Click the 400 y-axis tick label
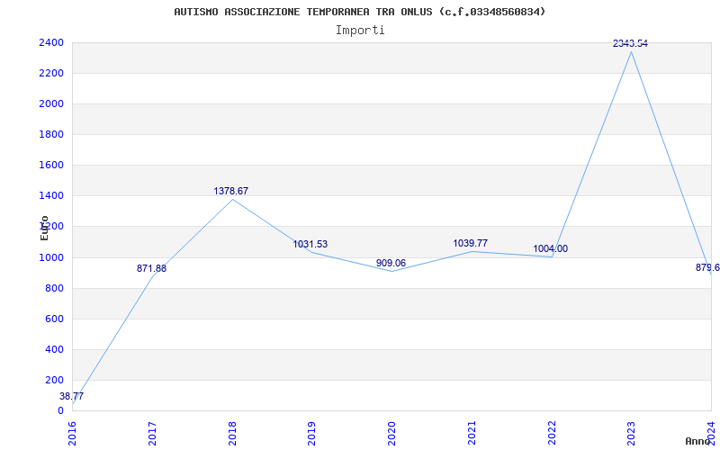The height and width of the screenshot is (450, 720). pos(54,350)
